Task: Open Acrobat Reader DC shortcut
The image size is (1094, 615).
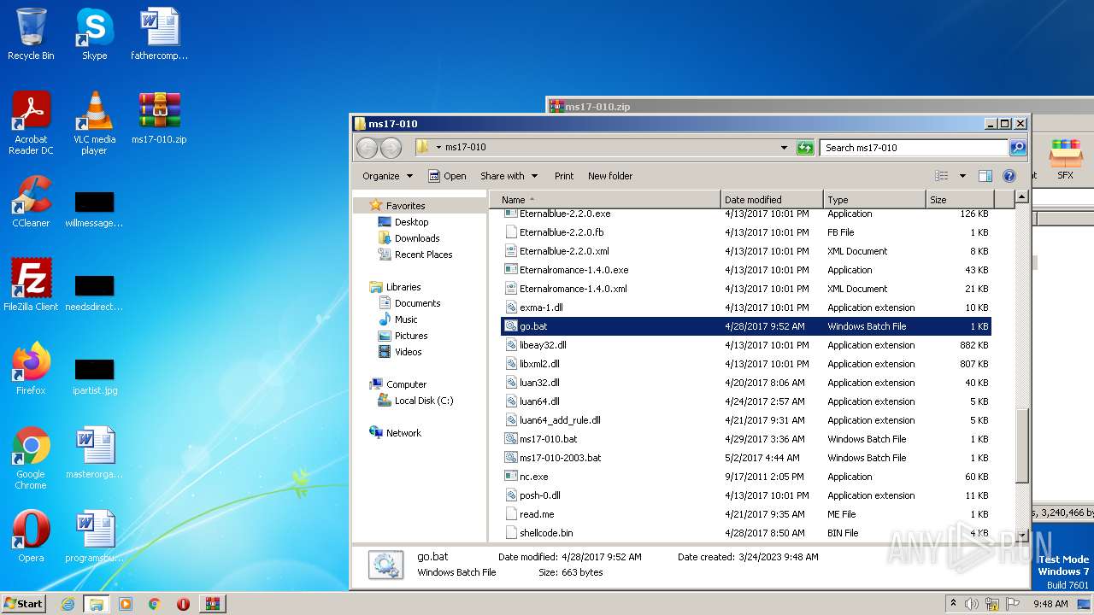Action: [31, 123]
